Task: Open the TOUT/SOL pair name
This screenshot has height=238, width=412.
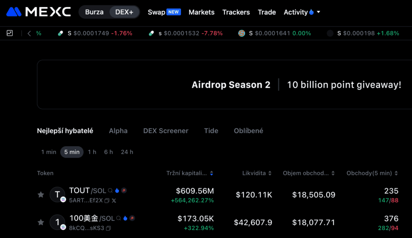Action: click(87, 191)
